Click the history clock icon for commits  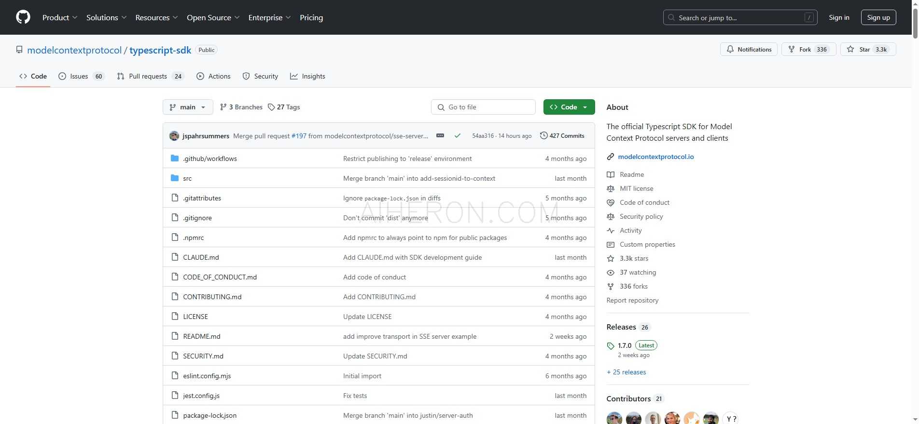[x=544, y=136]
